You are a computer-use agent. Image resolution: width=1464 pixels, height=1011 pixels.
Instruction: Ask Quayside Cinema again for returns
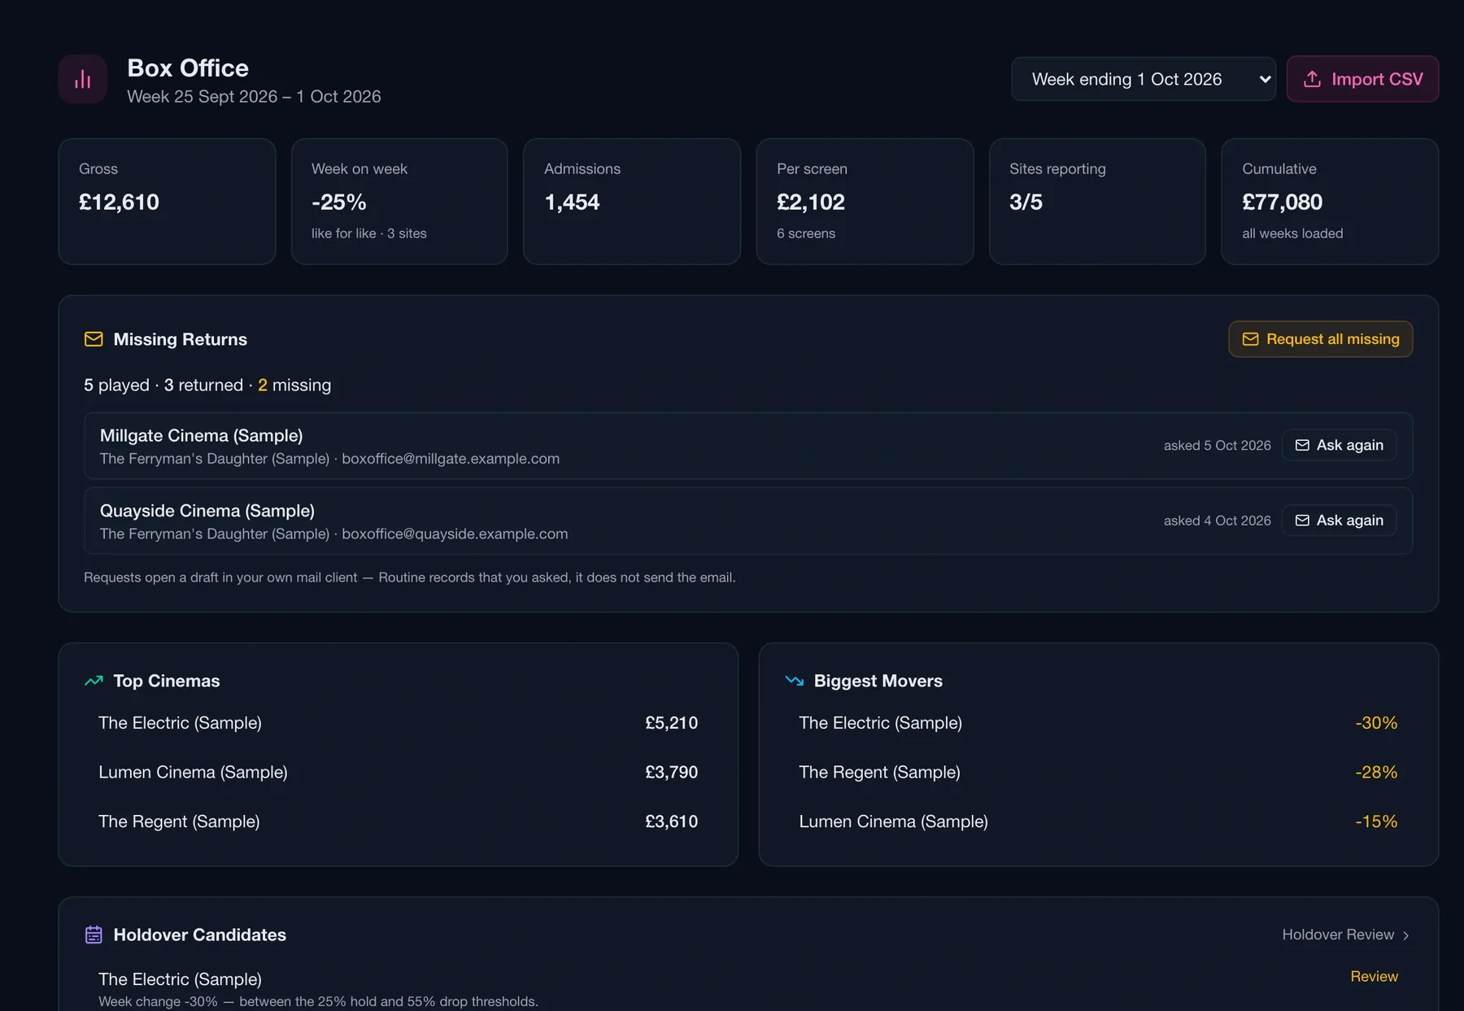pyautogui.click(x=1339, y=521)
